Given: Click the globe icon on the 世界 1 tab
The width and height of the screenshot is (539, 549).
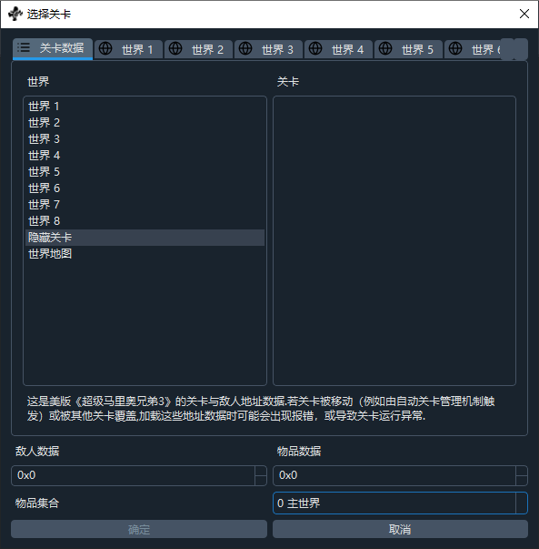Looking at the screenshot, I should coord(105,48).
